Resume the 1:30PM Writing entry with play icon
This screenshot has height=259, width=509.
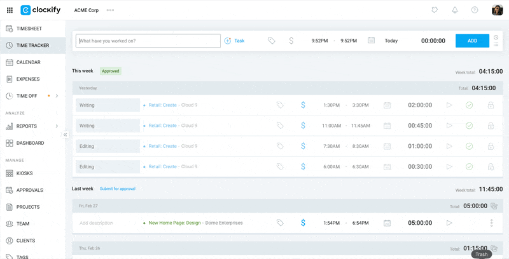click(x=449, y=105)
